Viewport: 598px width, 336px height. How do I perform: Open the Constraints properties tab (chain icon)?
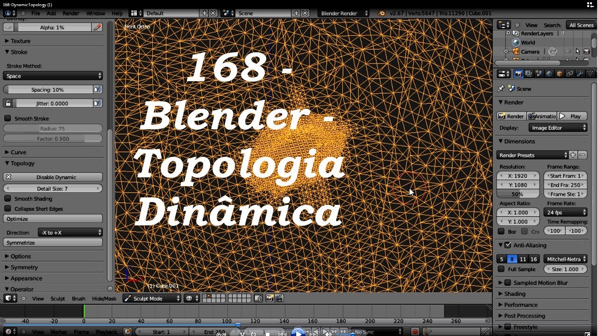[570, 74]
